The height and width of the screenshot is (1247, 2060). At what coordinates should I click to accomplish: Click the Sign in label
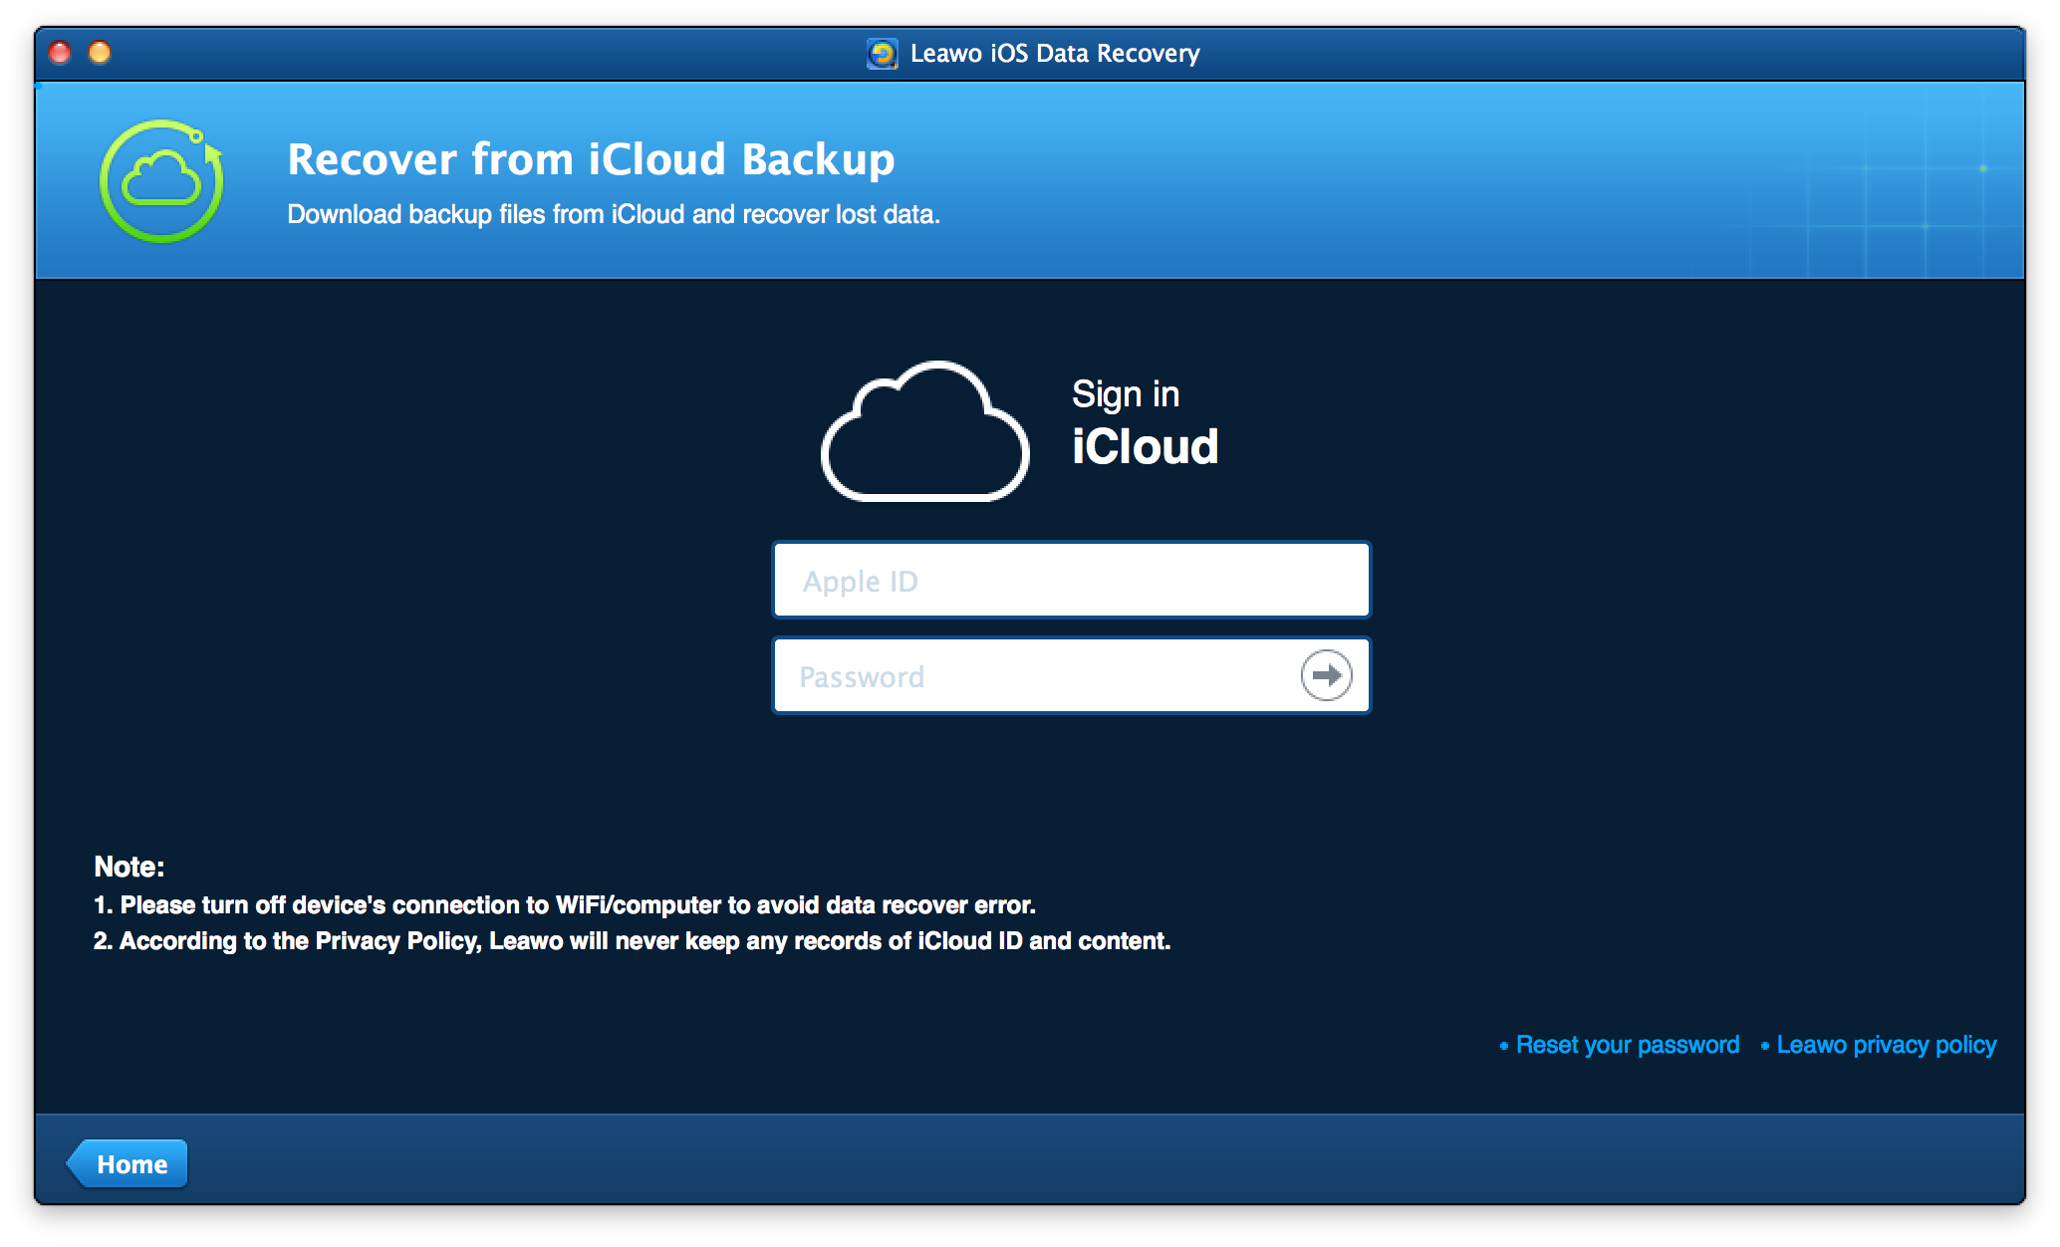pos(1125,394)
